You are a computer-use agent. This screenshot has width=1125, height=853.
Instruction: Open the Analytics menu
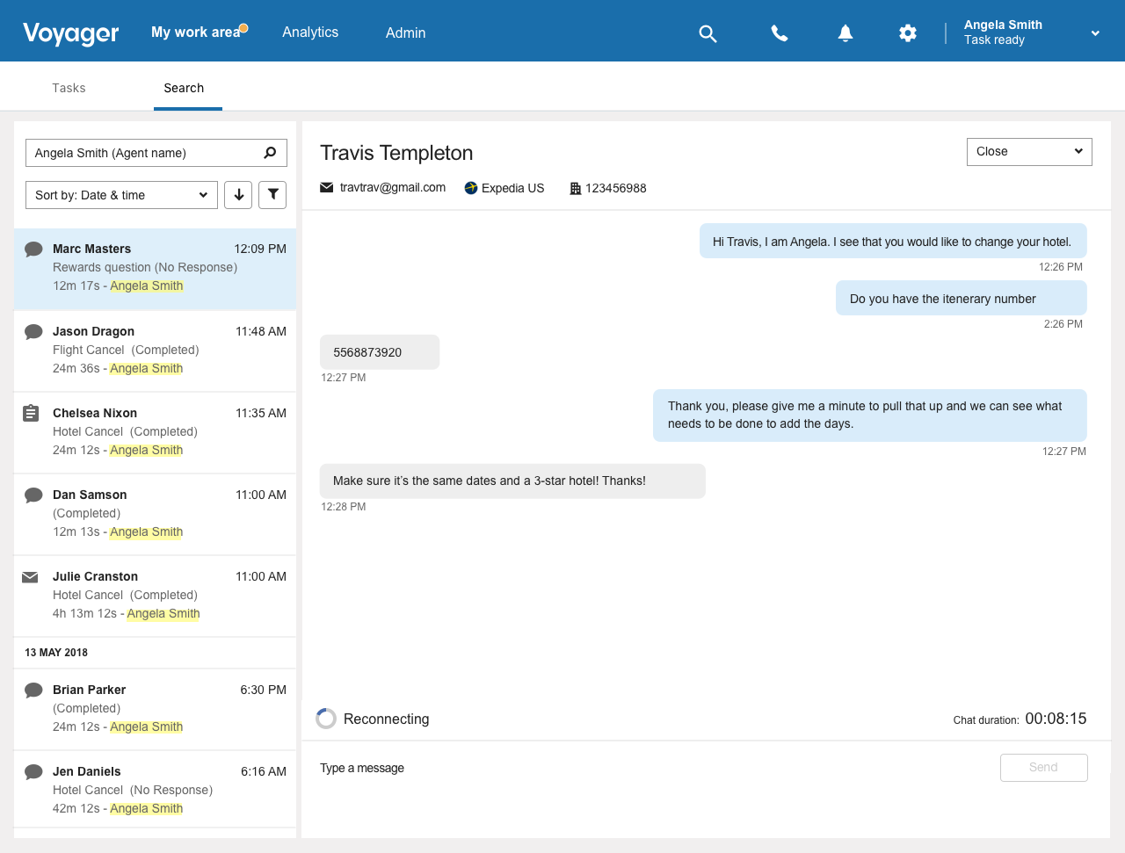click(x=310, y=33)
